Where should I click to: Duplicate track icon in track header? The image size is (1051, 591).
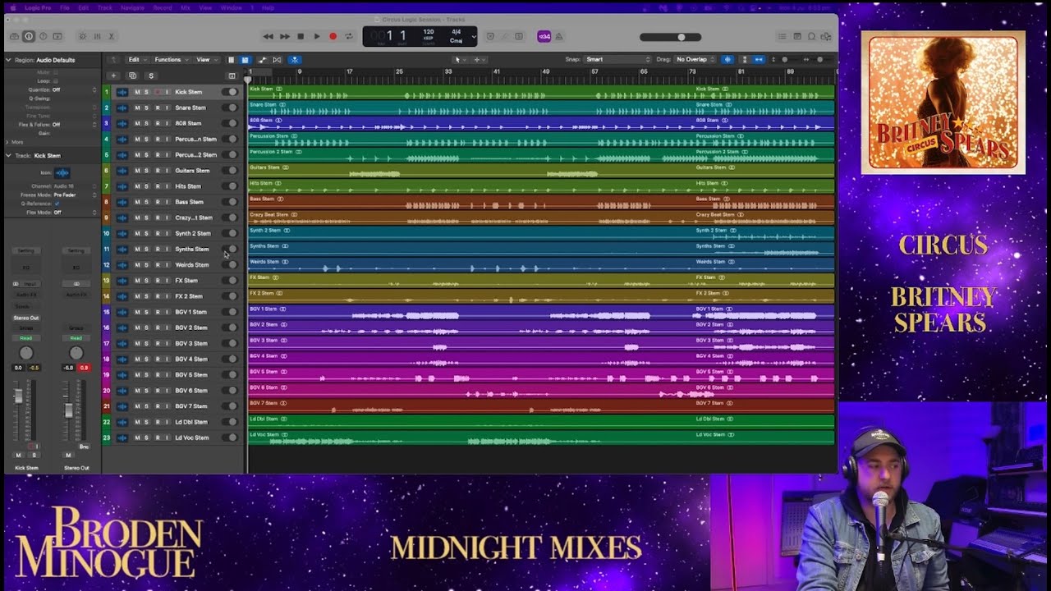pos(132,76)
